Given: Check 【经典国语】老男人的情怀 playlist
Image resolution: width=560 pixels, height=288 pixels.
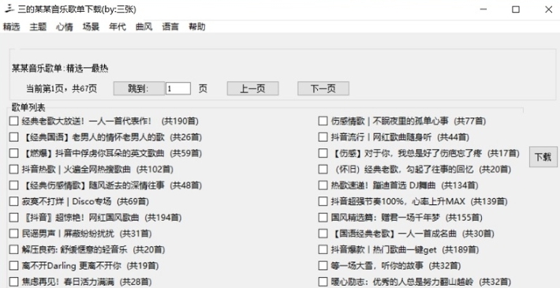Looking at the screenshot, I should pyautogui.click(x=13, y=137).
